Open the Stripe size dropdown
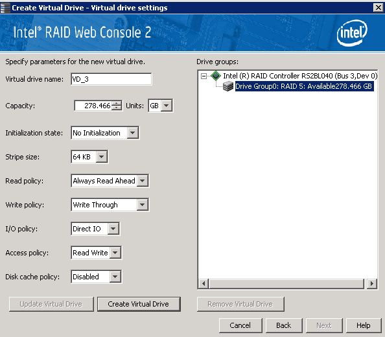This screenshot has width=385, height=337. [102, 157]
